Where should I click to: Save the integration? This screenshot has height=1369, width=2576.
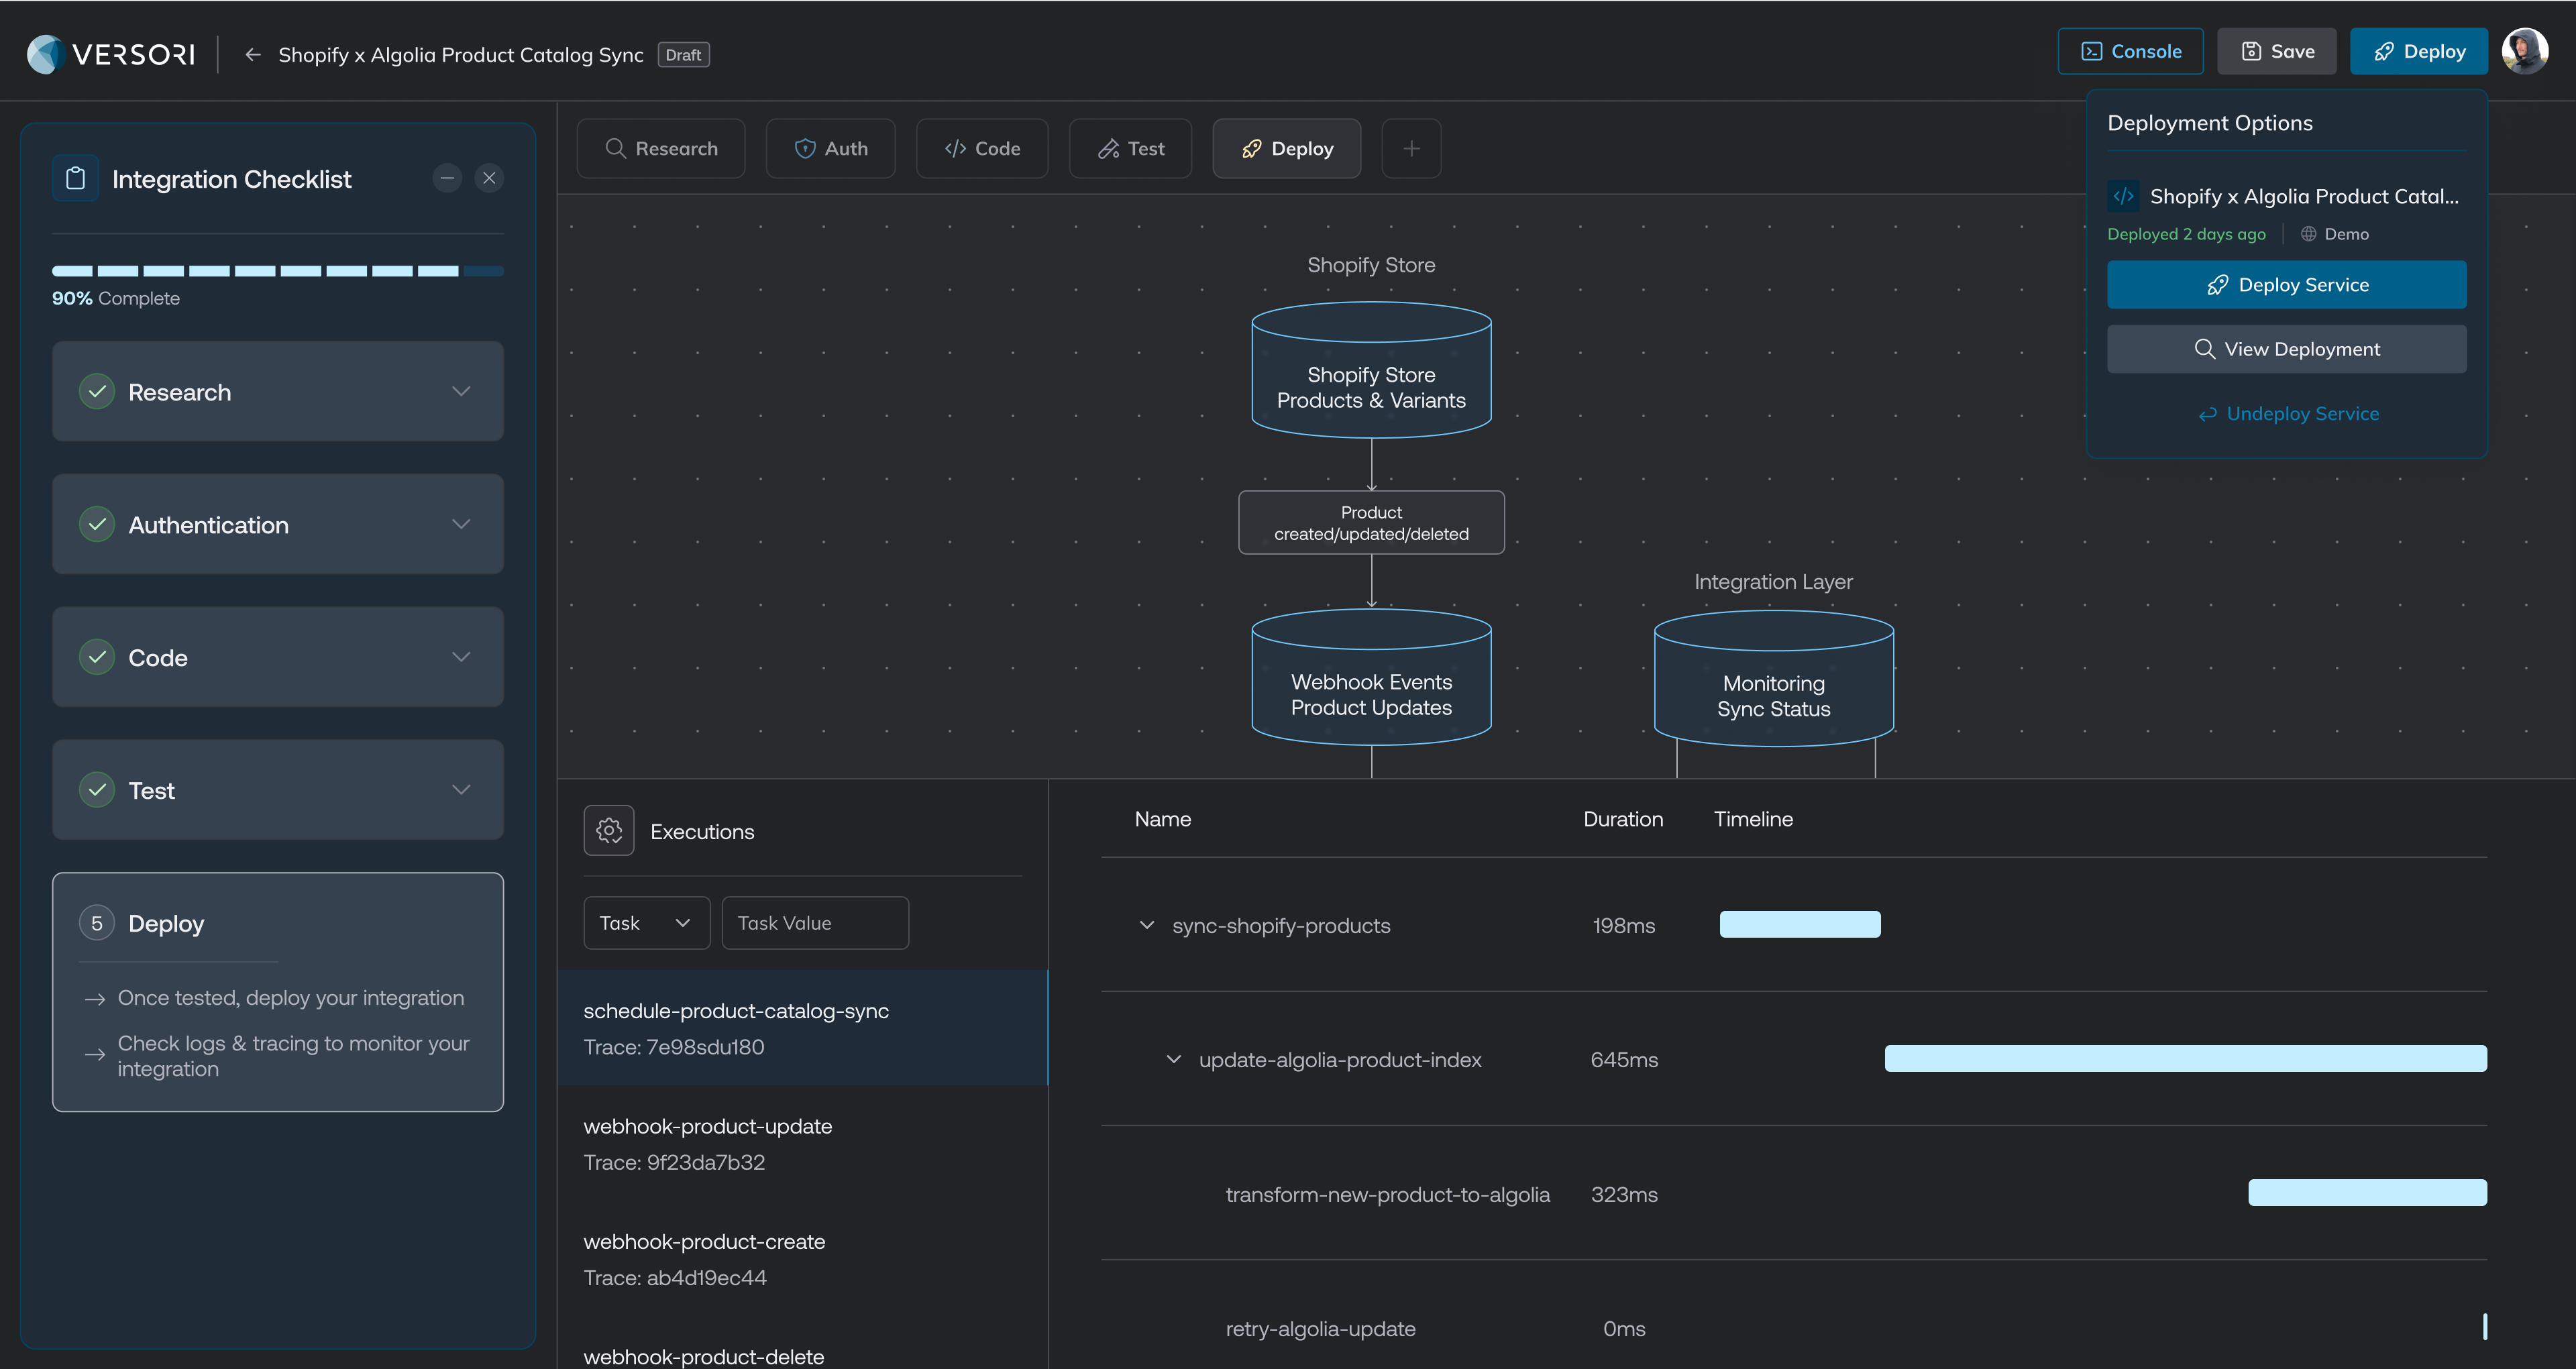coord(2276,51)
